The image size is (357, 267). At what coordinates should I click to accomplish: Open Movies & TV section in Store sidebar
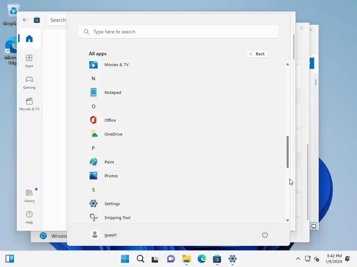[29, 104]
